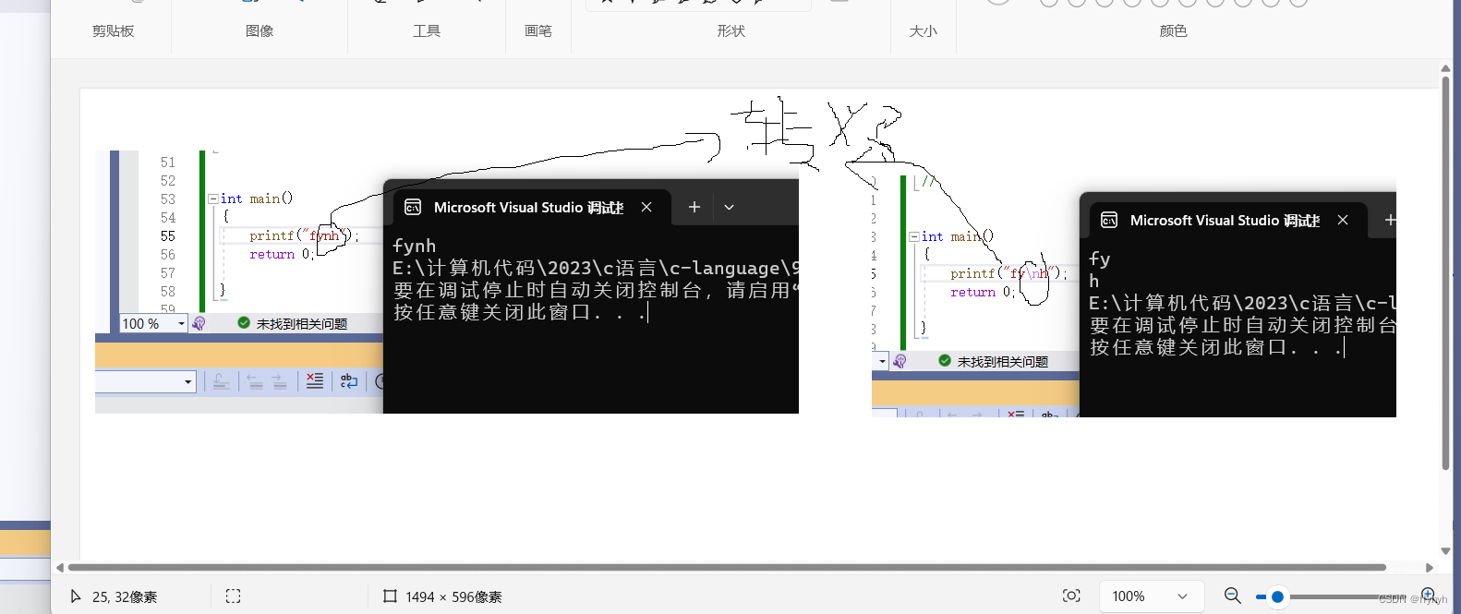Click the '25, 32像素' cursor position text
This screenshot has width=1461, height=614.
[125, 596]
